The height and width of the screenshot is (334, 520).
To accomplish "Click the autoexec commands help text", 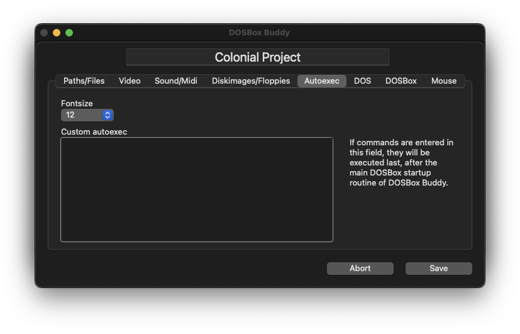I will pyautogui.click(x=401, y=162).
